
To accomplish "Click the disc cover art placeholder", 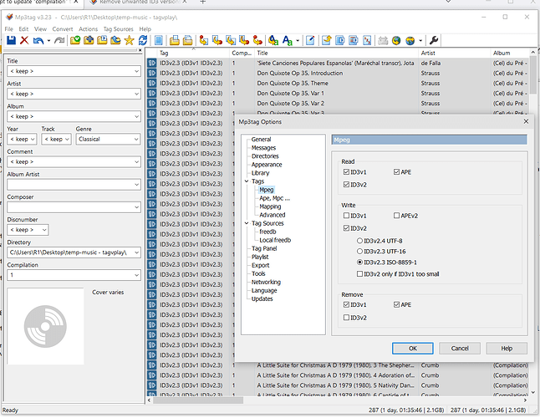I will (x=45, y=326).
